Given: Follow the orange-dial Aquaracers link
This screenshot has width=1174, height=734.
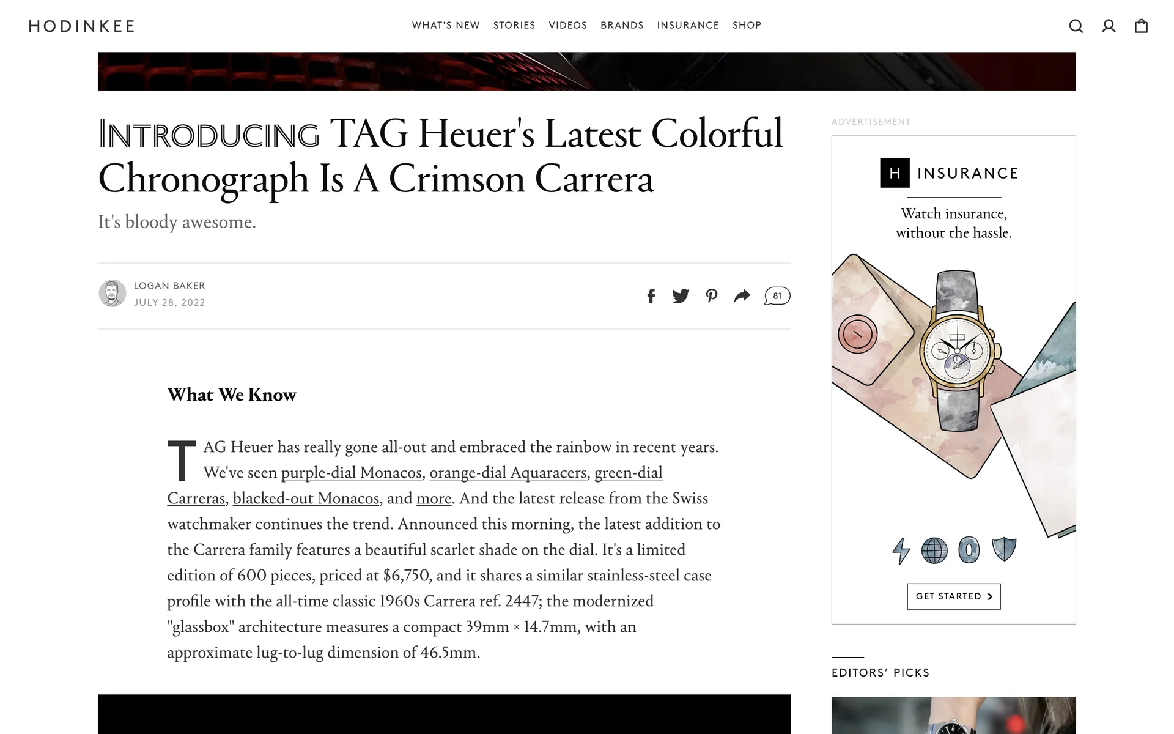Looking at the screenshot, I should pos(508,473).
